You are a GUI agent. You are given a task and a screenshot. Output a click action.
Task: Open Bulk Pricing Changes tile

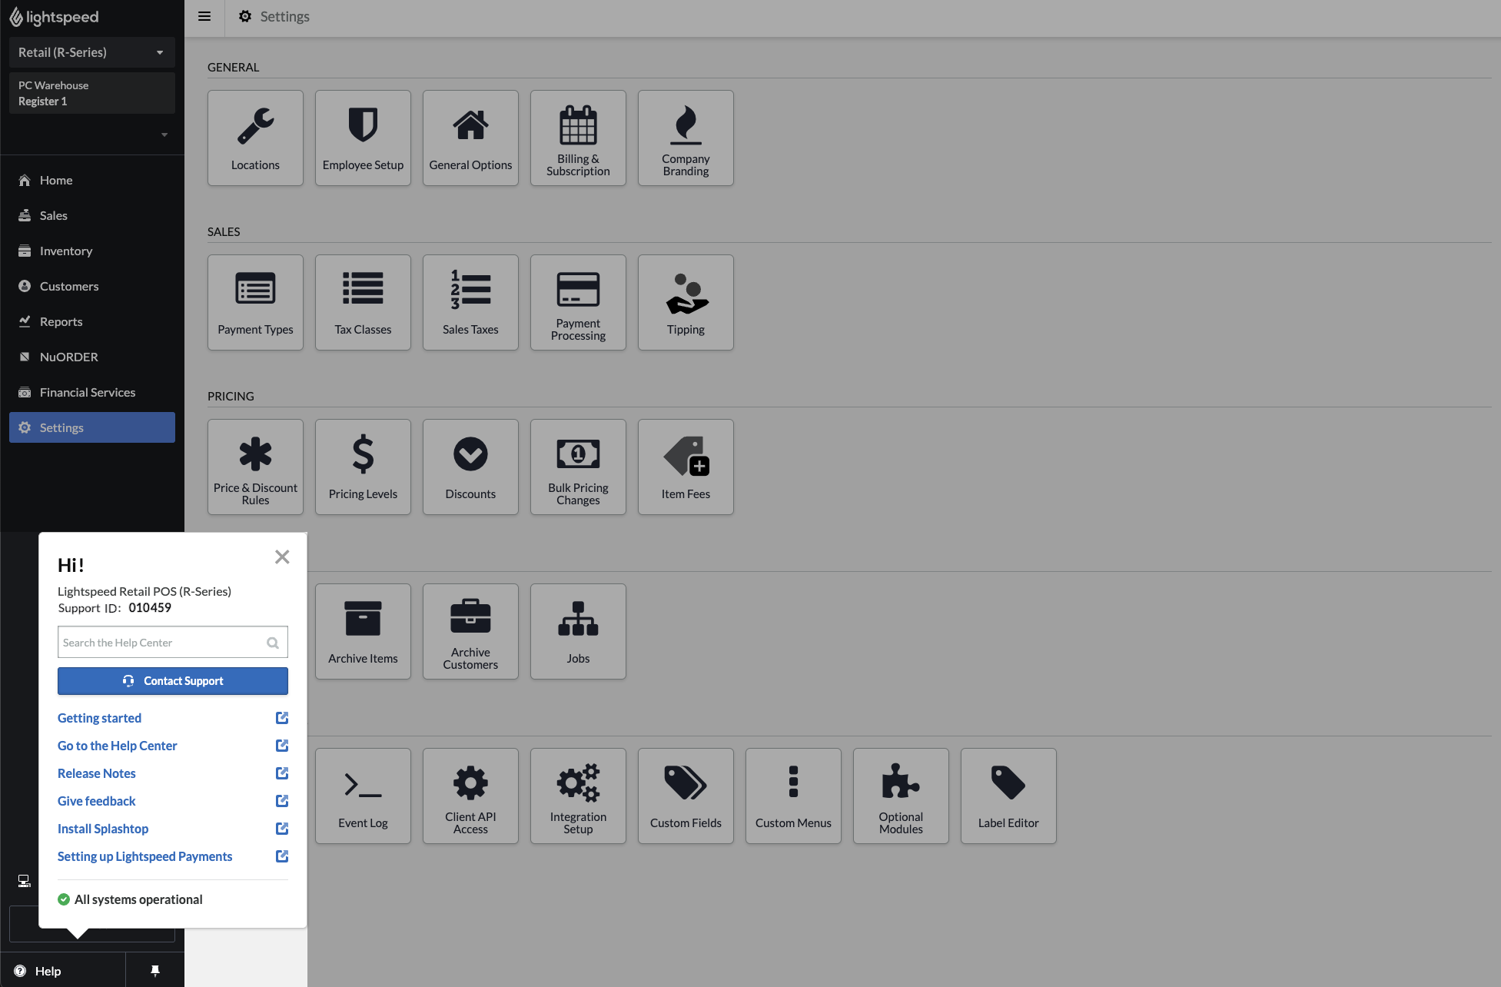pyautogui.click(x=578, y=467)
